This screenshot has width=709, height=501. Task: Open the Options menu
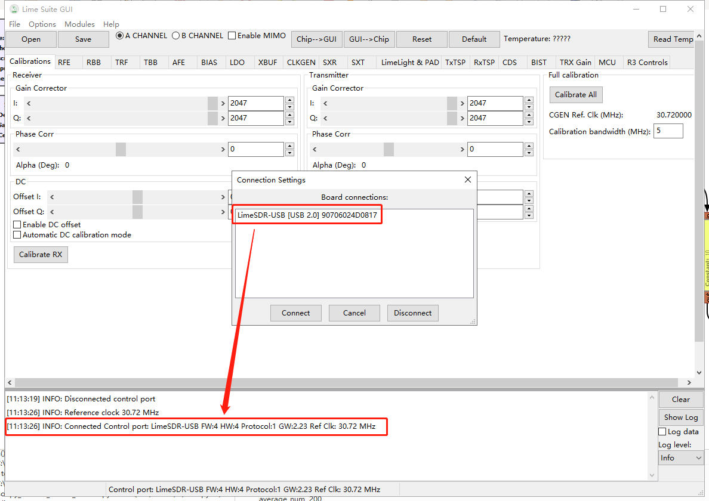point(42,24)
